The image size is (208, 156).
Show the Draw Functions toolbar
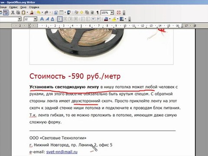[x=69, y=13]
